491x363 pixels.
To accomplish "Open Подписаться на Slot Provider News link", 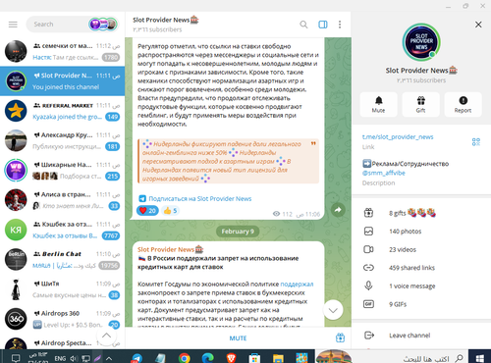I will (x=200, y=198).
